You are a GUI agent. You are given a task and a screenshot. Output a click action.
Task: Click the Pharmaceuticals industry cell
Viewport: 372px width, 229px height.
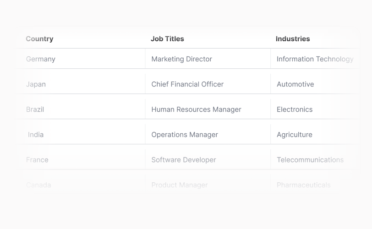pos(304,185)
